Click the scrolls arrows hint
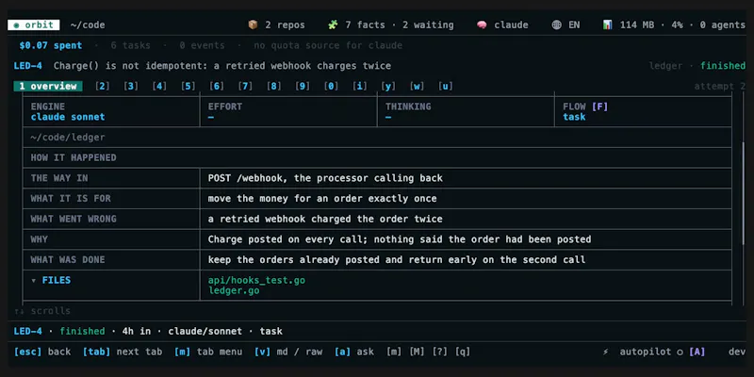The height and width of the screenshot is (377, 754). (x=42, y=311)
